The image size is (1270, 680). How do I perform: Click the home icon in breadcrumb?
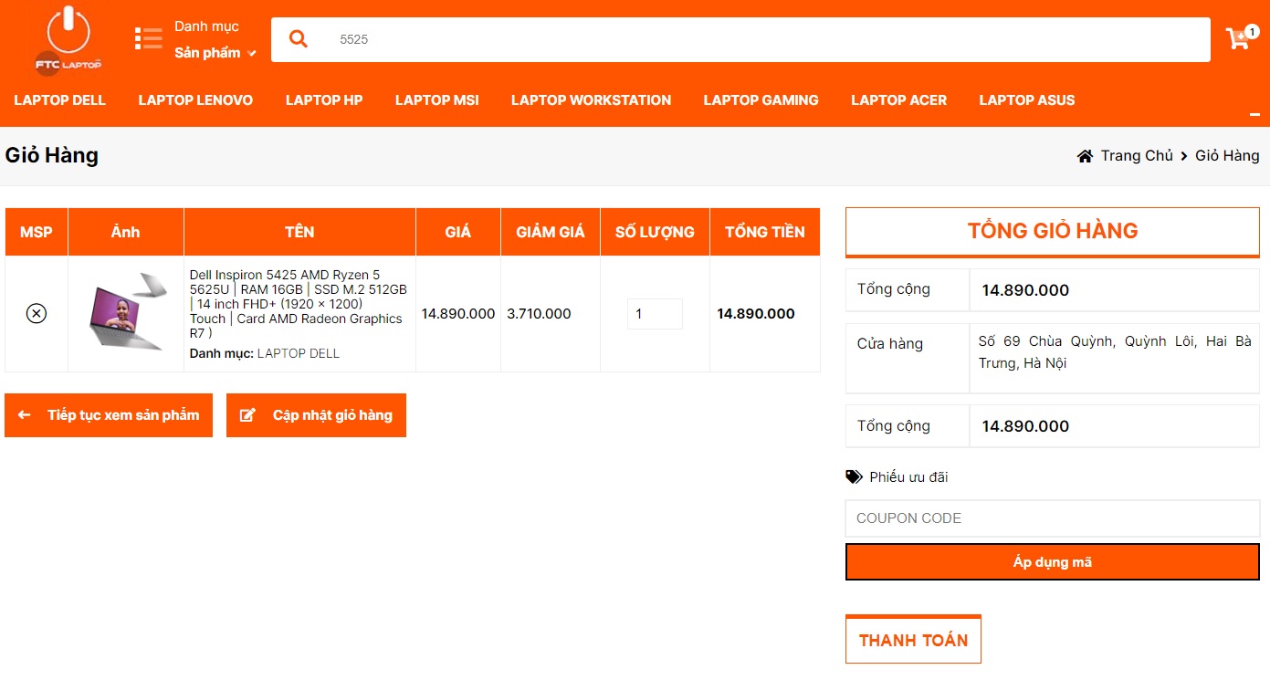pos(1085,156)
